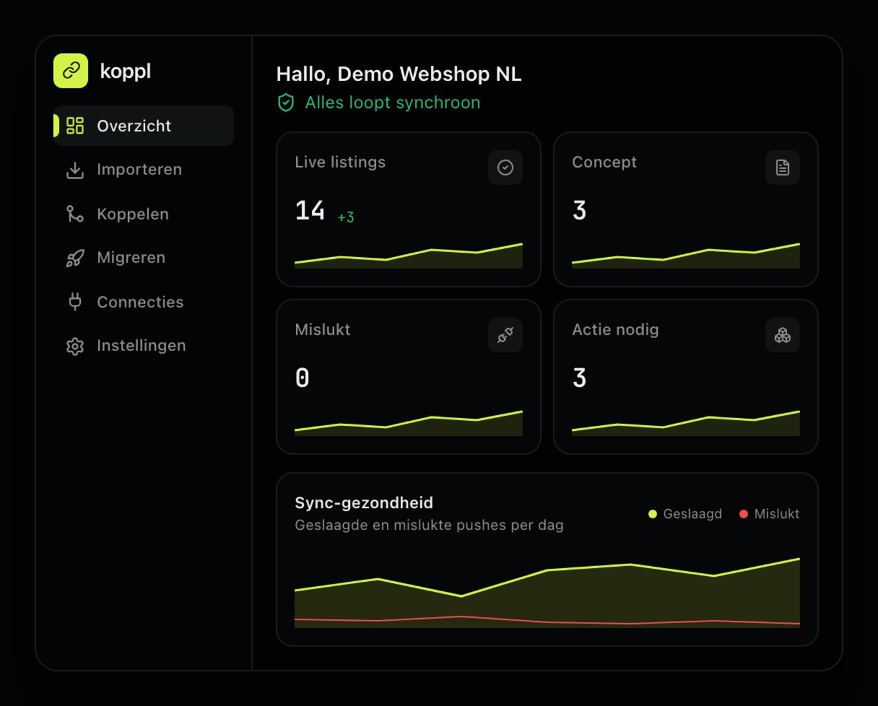The image size is (878, 706).
Task: Click the Mislukt card title
Action: pyautogui.click(x=322, y=329)
